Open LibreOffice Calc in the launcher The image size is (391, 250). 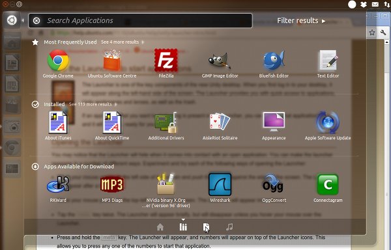click(12, 84)
